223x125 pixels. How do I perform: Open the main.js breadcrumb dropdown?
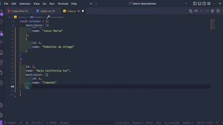tap(21, 17)
